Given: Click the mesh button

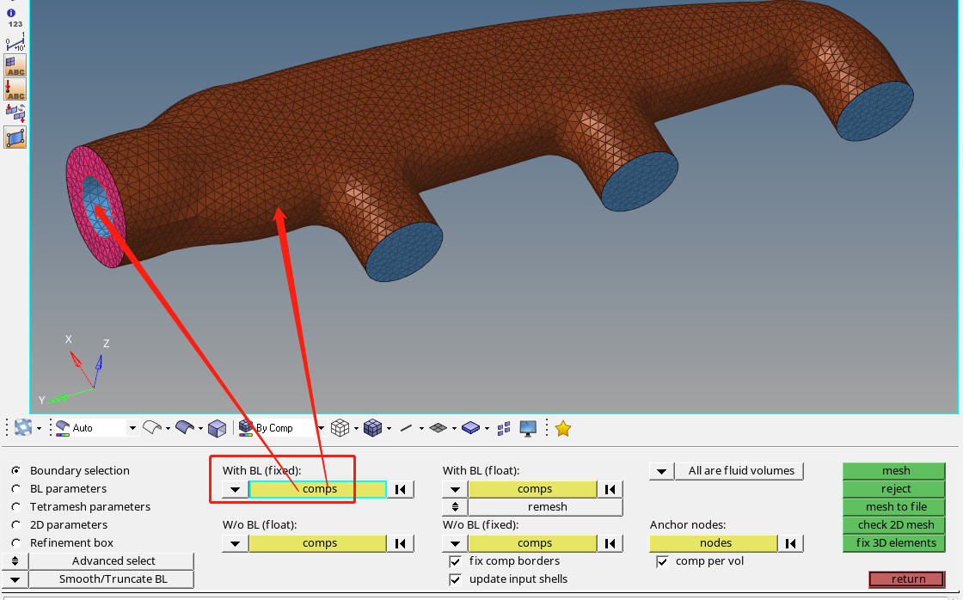Looking at the screenshot, I should (x=894, y=470).
